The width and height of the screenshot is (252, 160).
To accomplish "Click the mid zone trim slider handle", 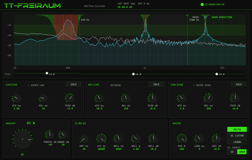I will (x=133, y=74).
